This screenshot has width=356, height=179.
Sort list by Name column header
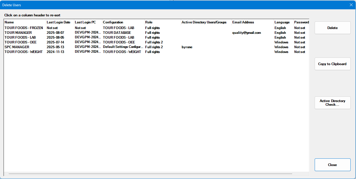pyautogui.click(x=25, y=22)
